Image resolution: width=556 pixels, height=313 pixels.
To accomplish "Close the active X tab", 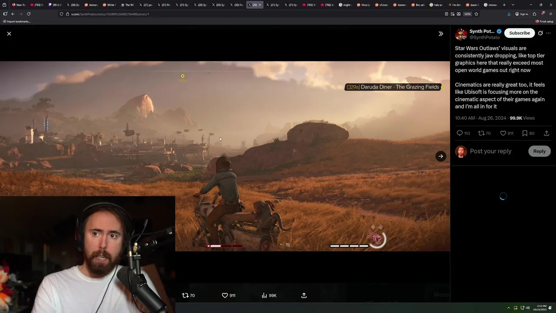I will [260, 5].
